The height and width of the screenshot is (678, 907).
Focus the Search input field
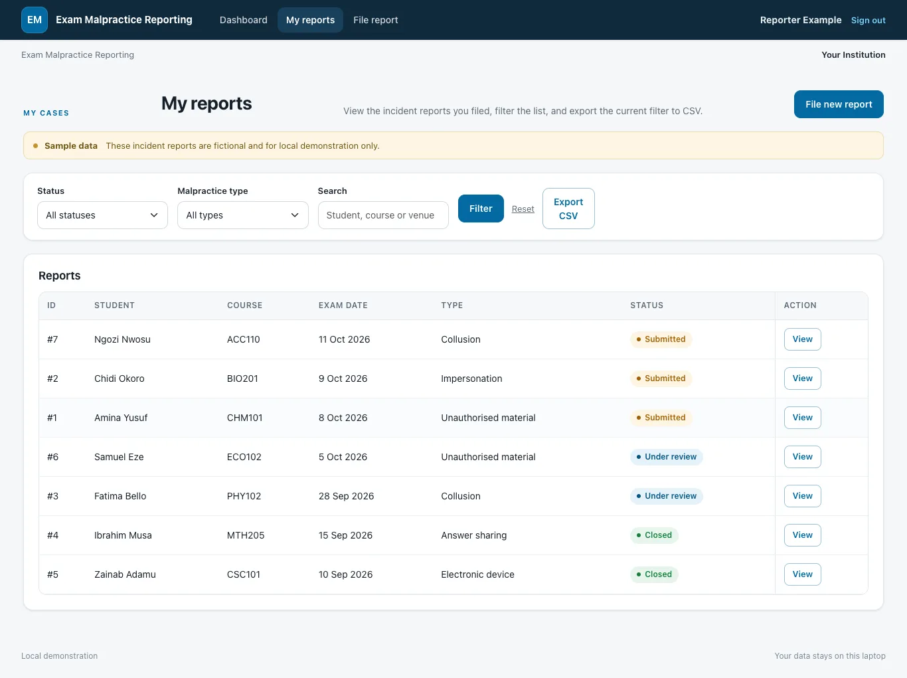coord(383,215)
